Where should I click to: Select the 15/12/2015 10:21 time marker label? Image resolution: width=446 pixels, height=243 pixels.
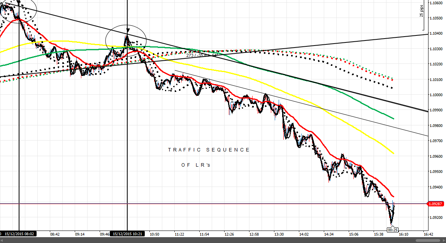click(x=128, y=234)
